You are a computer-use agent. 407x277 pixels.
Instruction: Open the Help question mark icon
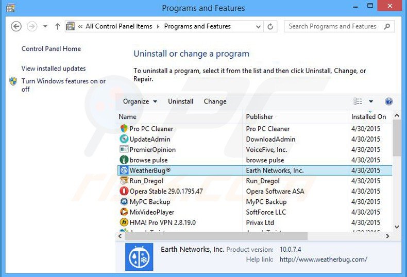(x=388, y=101)
